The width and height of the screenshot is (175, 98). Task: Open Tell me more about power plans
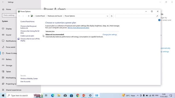pos(78,28)
